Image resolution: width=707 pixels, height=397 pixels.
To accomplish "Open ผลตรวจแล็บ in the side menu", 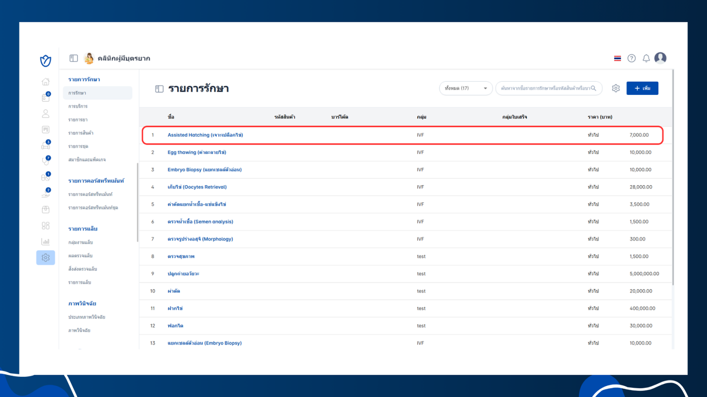I will point(80,256).
